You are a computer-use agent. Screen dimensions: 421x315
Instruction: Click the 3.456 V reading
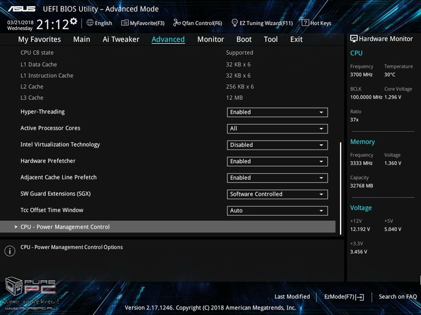click(358, 252)
